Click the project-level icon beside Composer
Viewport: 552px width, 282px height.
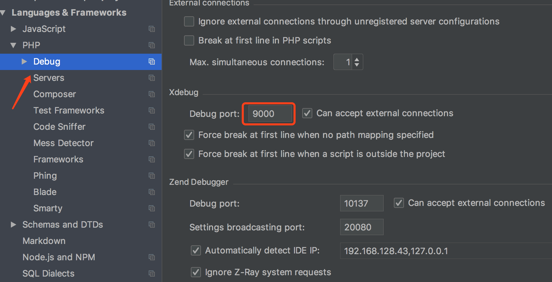click(x=152, y=94)
